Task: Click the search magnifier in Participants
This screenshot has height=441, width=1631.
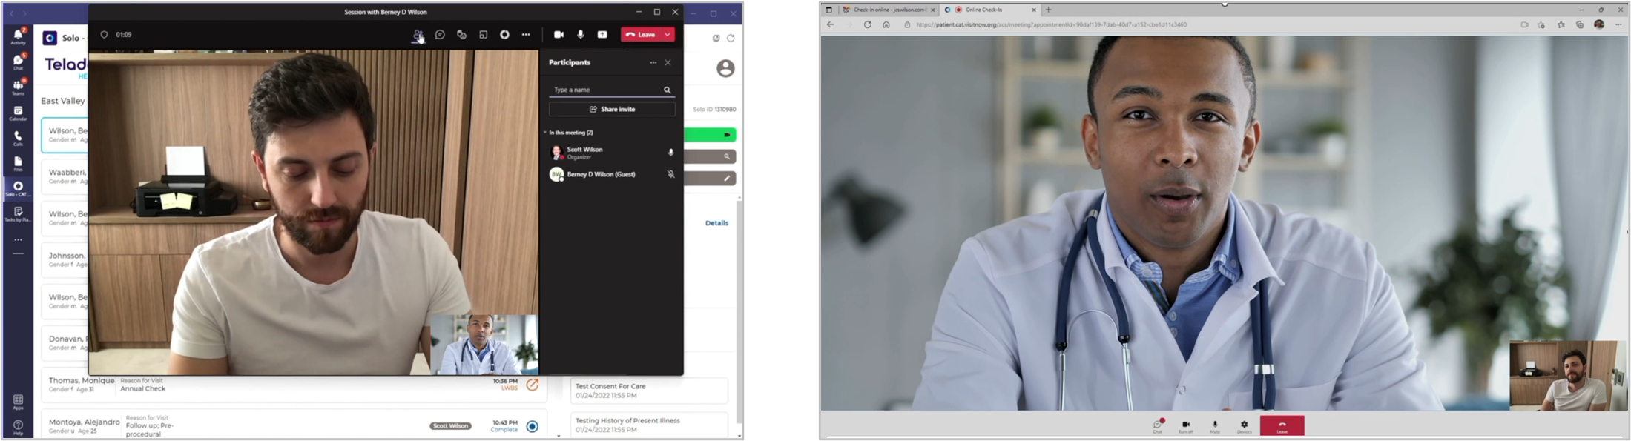Action: click(668, 90)
